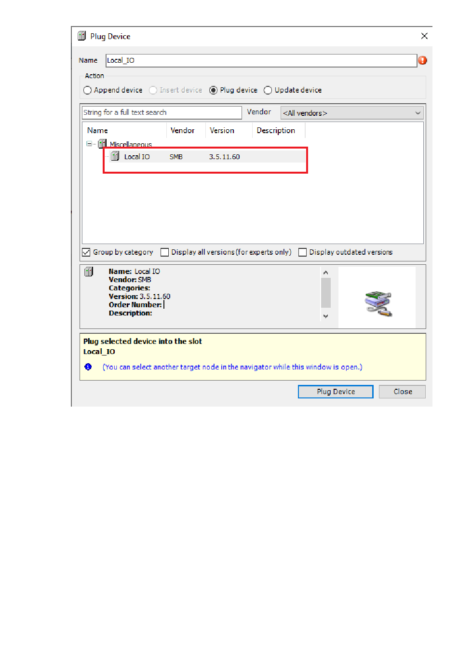Click the Plug Device title bar icon

click(x=82, y=36)
